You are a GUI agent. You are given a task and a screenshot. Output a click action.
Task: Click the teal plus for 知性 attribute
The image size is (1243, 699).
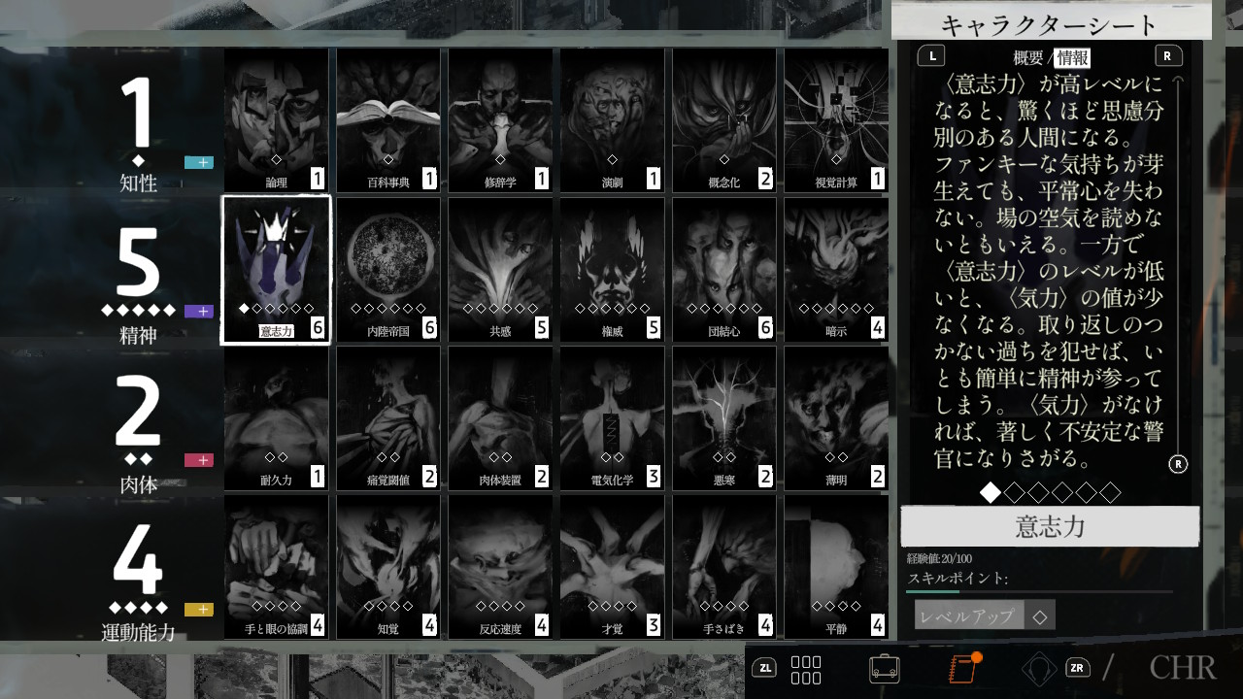199,162
